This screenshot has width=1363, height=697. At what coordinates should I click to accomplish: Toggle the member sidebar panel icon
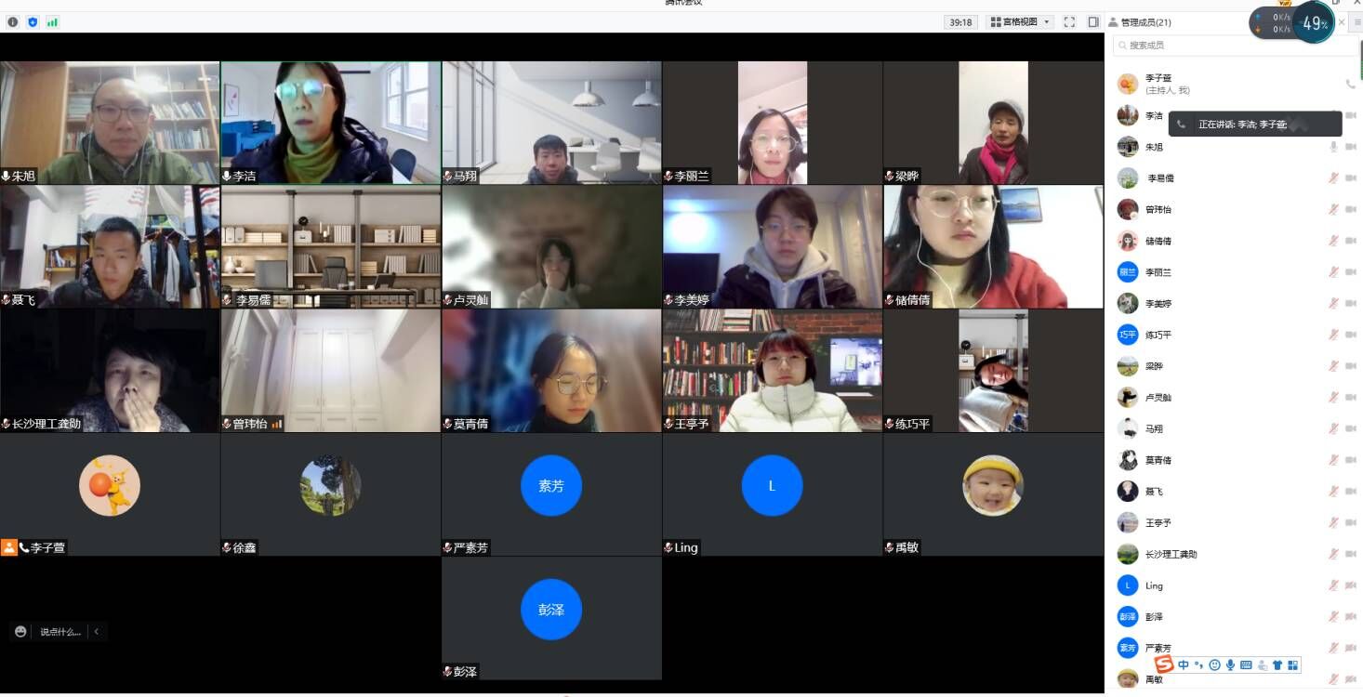coord(1093,22)
